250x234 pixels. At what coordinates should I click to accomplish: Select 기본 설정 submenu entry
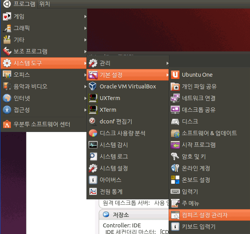(128, 75)
